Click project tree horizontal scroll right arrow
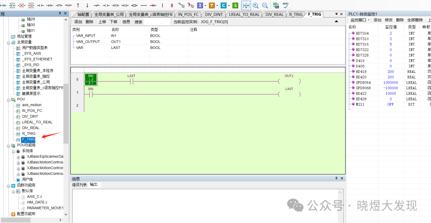The width and height of the screenshot is (431, 223). click(61, 220)
